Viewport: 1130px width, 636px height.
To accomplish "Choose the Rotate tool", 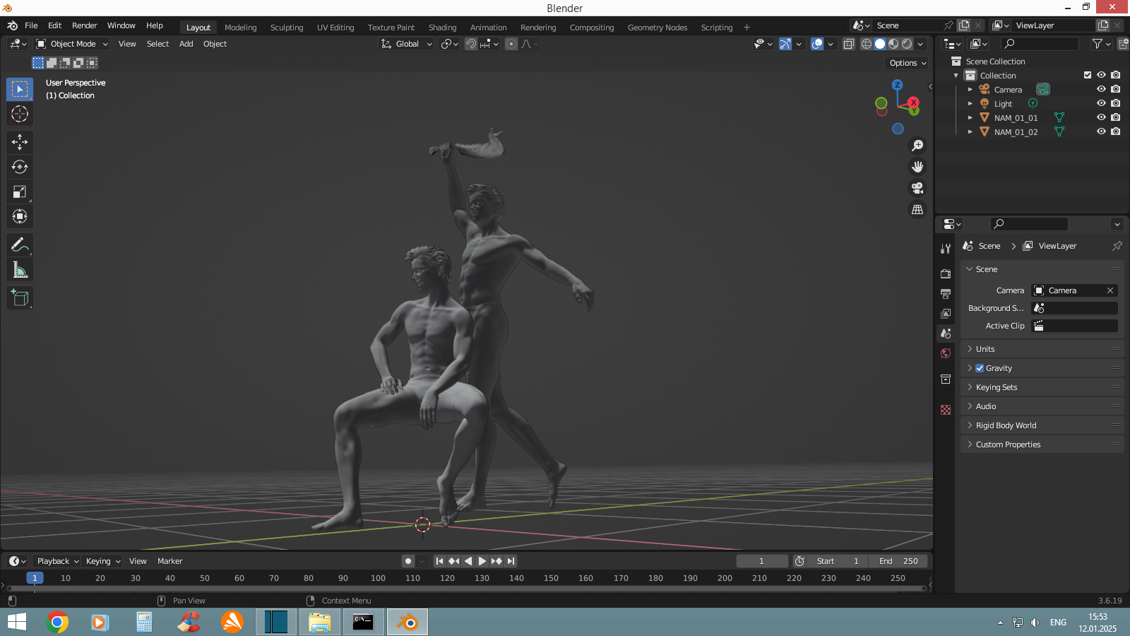I will click(20, 167).
